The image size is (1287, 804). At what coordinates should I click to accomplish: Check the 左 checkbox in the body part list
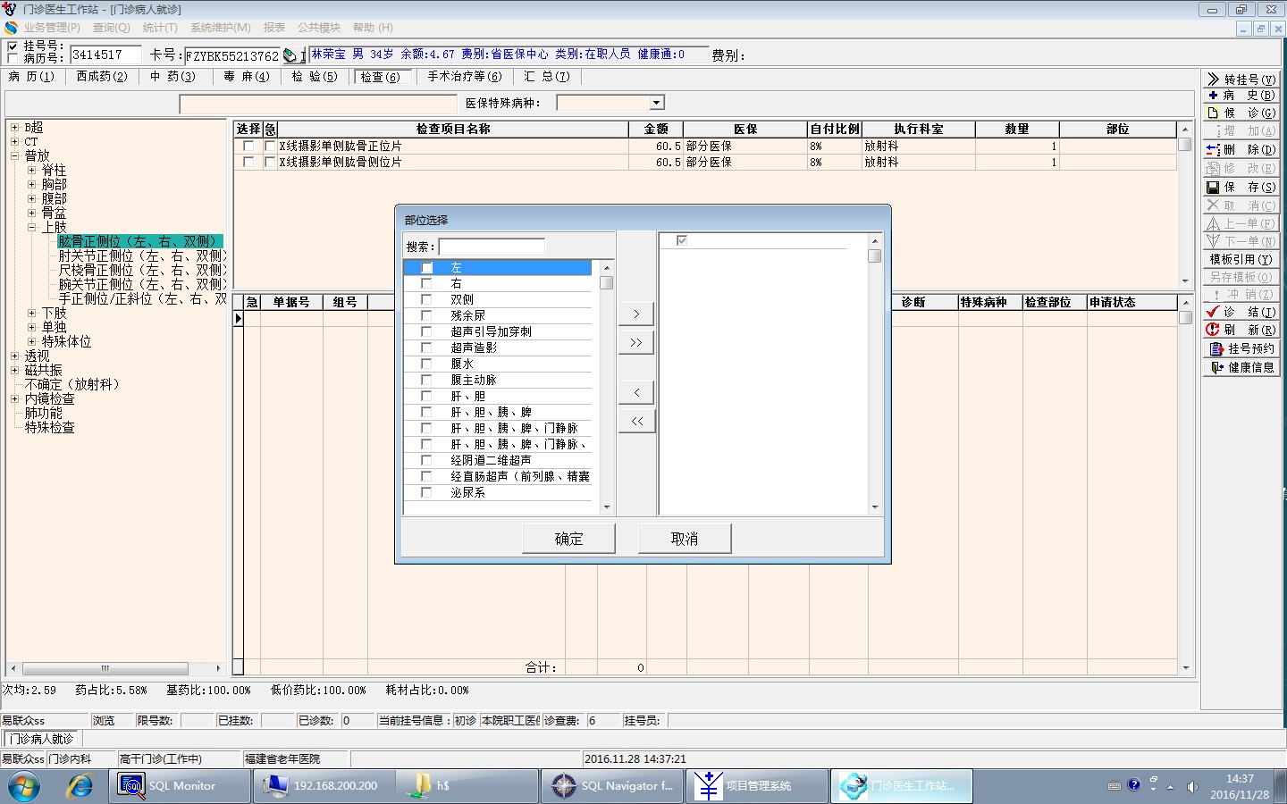pyautogui.click(x=426, y=268)
